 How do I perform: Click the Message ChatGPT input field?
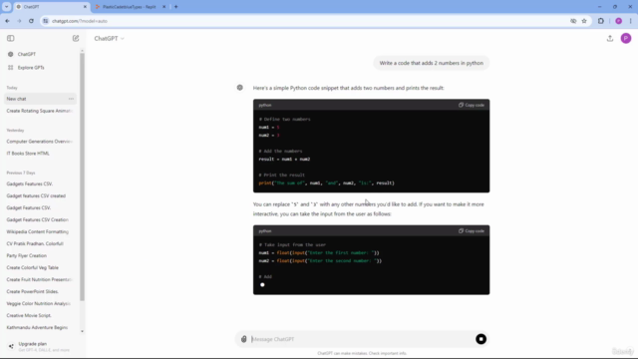pos(361,339)
